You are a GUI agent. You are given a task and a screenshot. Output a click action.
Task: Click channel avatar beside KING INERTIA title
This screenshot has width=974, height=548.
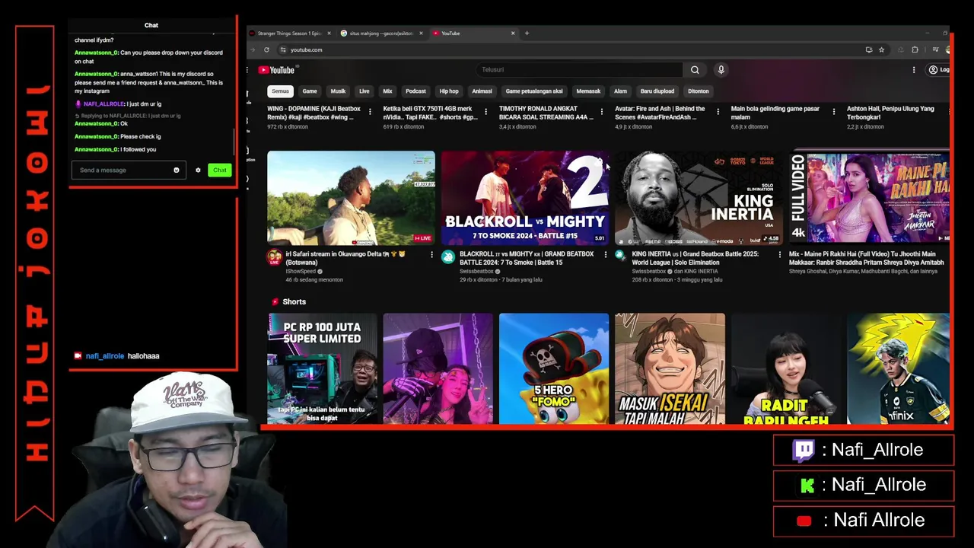(619, 256)
